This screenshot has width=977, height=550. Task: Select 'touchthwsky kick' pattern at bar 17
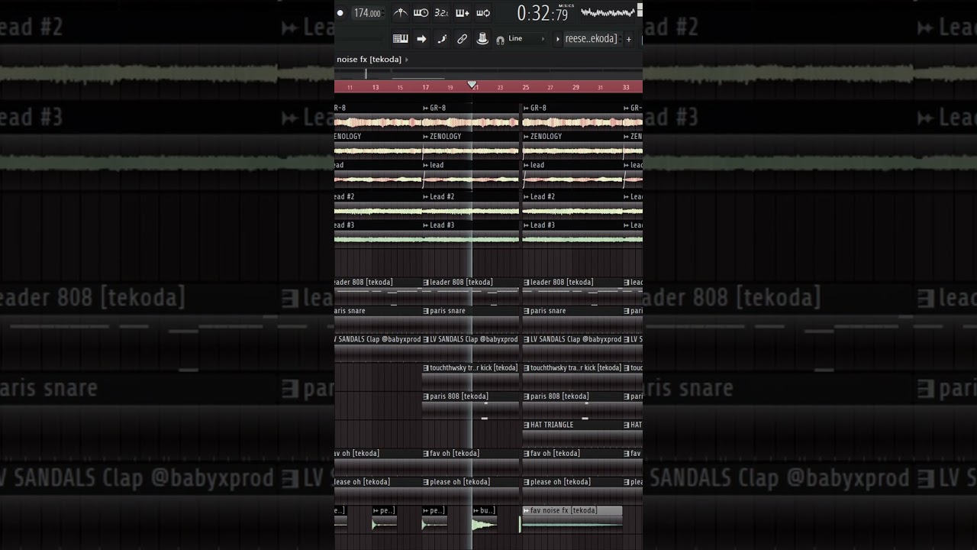(x=470, y=377)
